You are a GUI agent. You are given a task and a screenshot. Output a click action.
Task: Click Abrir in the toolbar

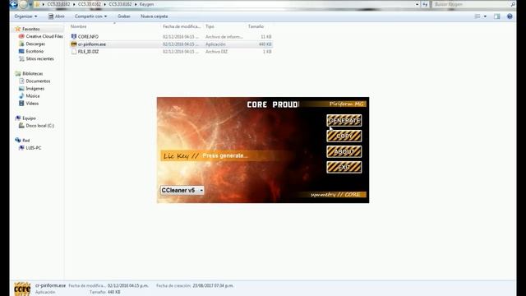[x=57, y=16]
